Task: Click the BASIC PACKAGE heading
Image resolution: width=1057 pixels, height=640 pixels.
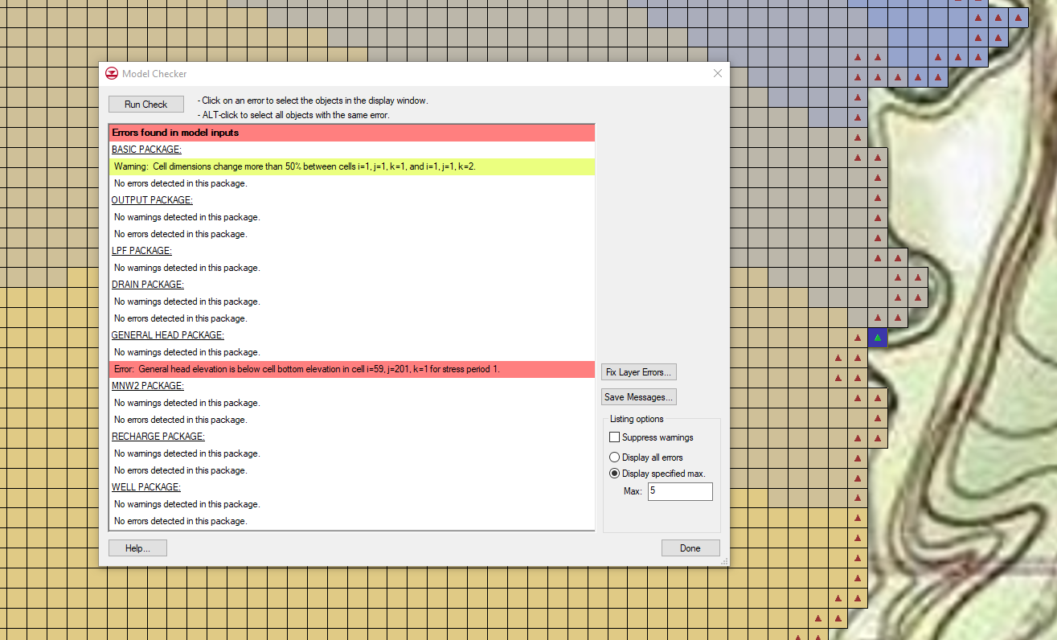Action: 146,150
